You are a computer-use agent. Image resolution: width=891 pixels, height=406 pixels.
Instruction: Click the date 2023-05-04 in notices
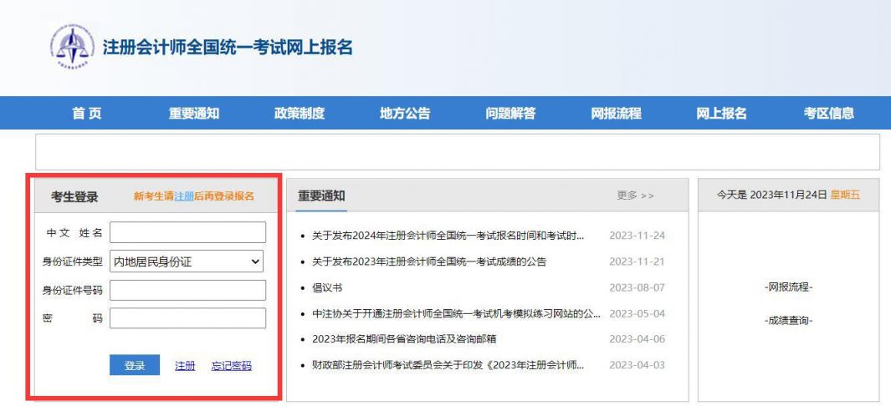[637, 313]
